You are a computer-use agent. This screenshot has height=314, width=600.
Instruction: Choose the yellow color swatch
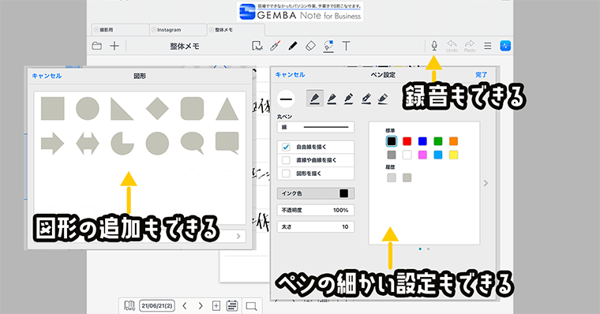tap(453, 155)
